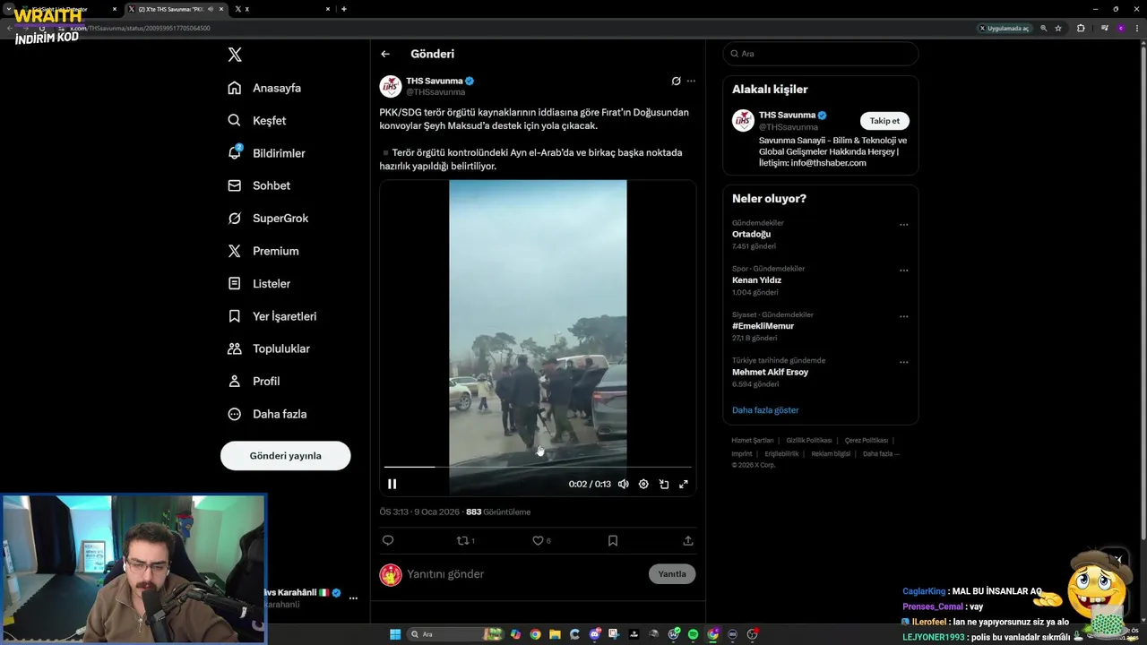The image size is (1147, 645).
Task: Open the X logo home icon
Action: (235, 55)
